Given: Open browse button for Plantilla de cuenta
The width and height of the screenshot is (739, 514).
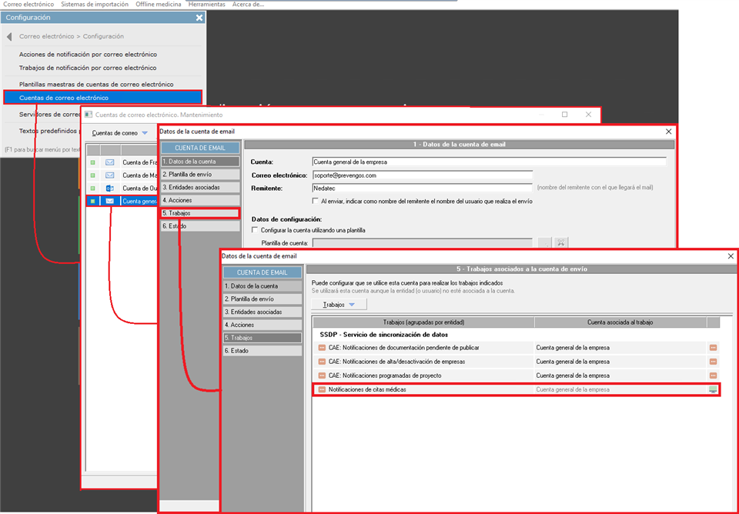Looking at the screenshot, I should click(x=544, y=243).
